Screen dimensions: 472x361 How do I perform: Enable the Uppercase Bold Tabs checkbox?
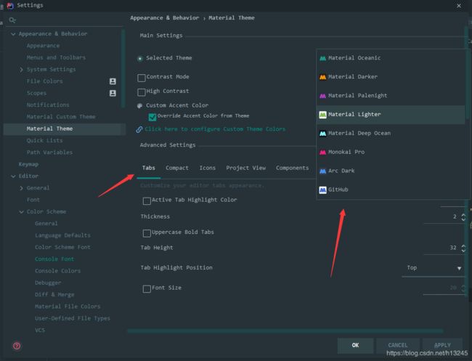[147, 232]
